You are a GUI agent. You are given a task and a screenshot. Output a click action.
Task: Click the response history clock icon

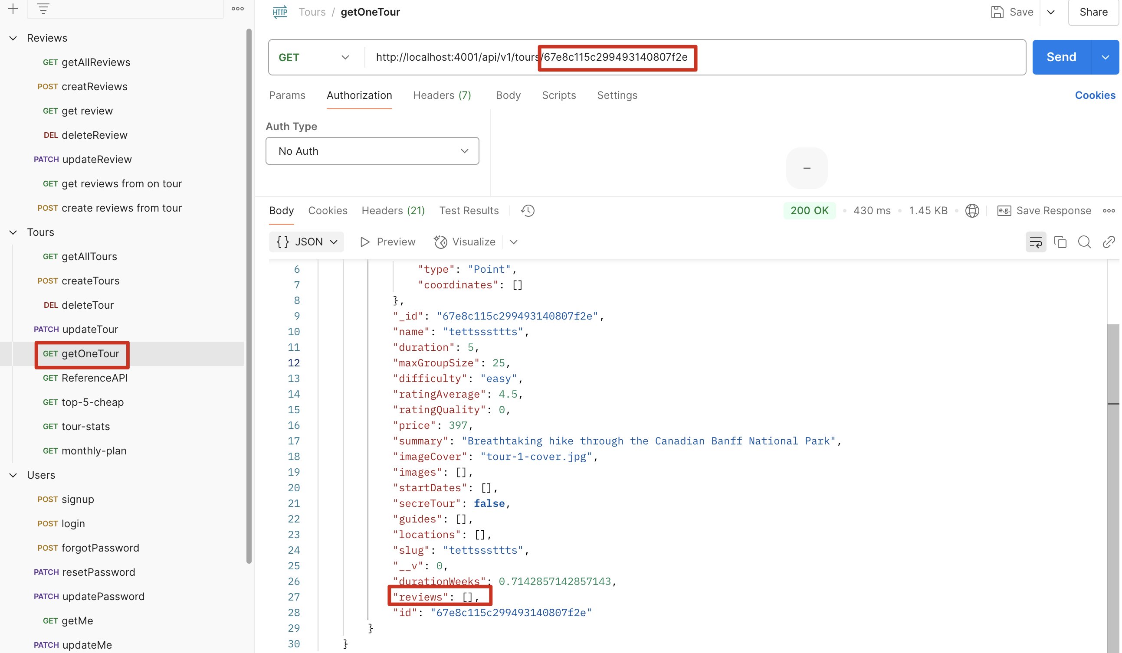tap(528, 210)
